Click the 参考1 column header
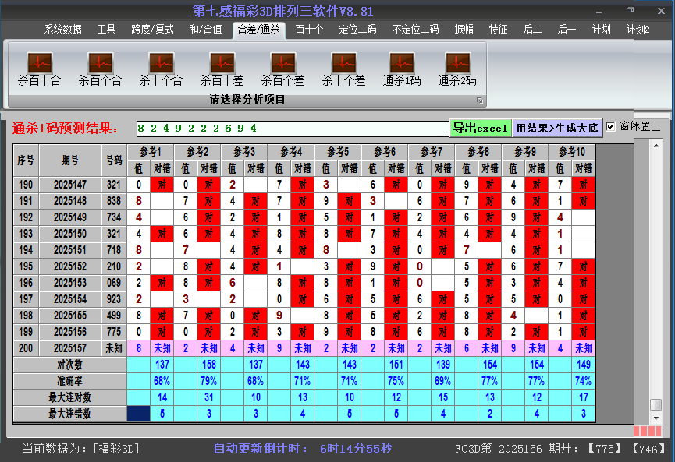This screenshot has height=462, width=675. point(151,152)
